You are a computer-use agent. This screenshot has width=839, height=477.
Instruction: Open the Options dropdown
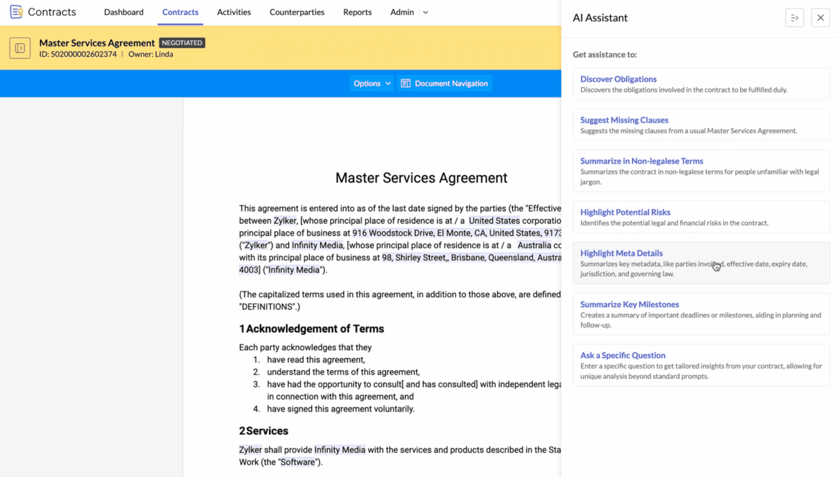[x=372, y=83]
